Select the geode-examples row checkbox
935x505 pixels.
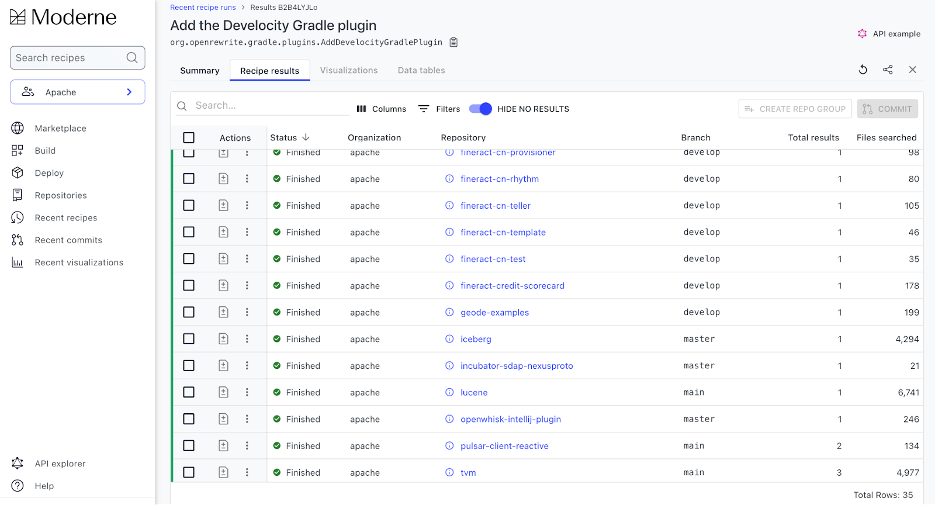pos(189,312)
